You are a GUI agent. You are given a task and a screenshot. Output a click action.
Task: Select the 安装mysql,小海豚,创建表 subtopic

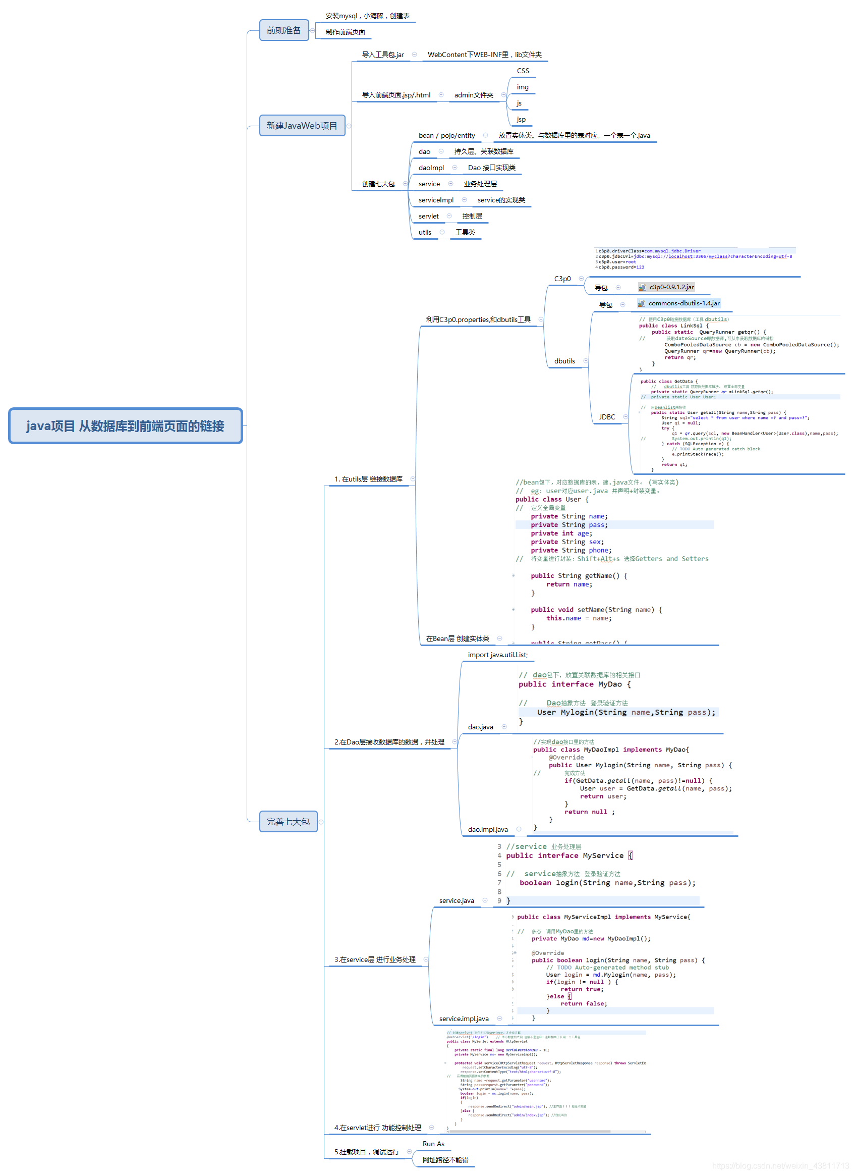click(367, 16)
